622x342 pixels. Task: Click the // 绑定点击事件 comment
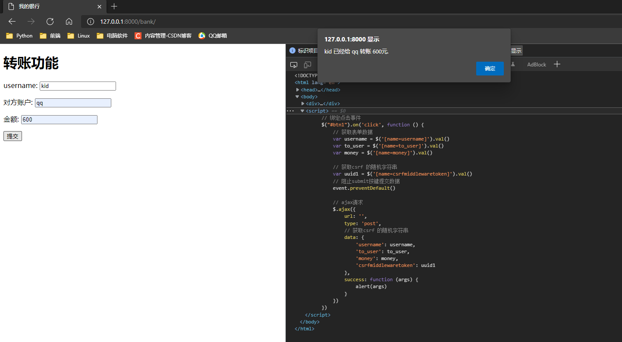(341, 118)
